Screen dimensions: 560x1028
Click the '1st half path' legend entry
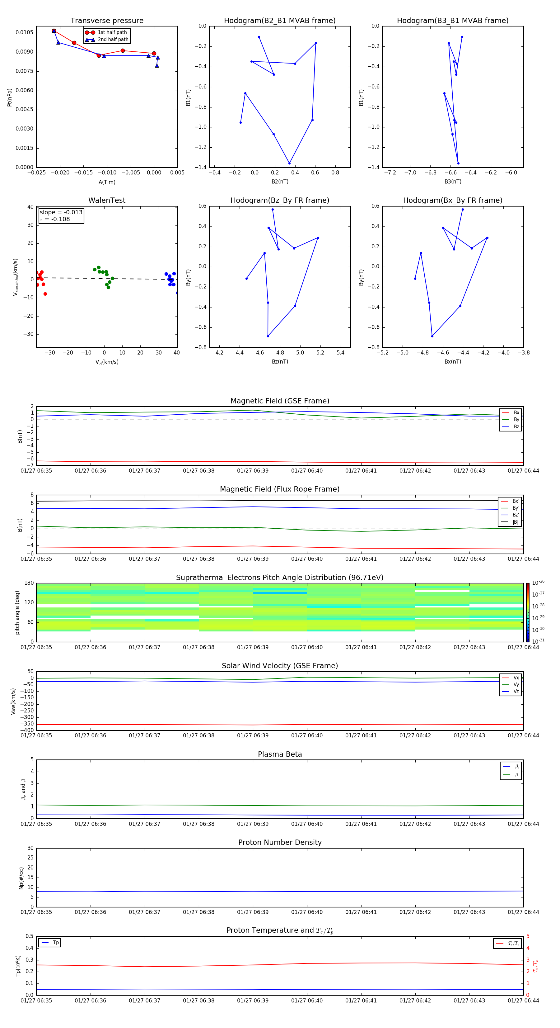tap(106, 32)
